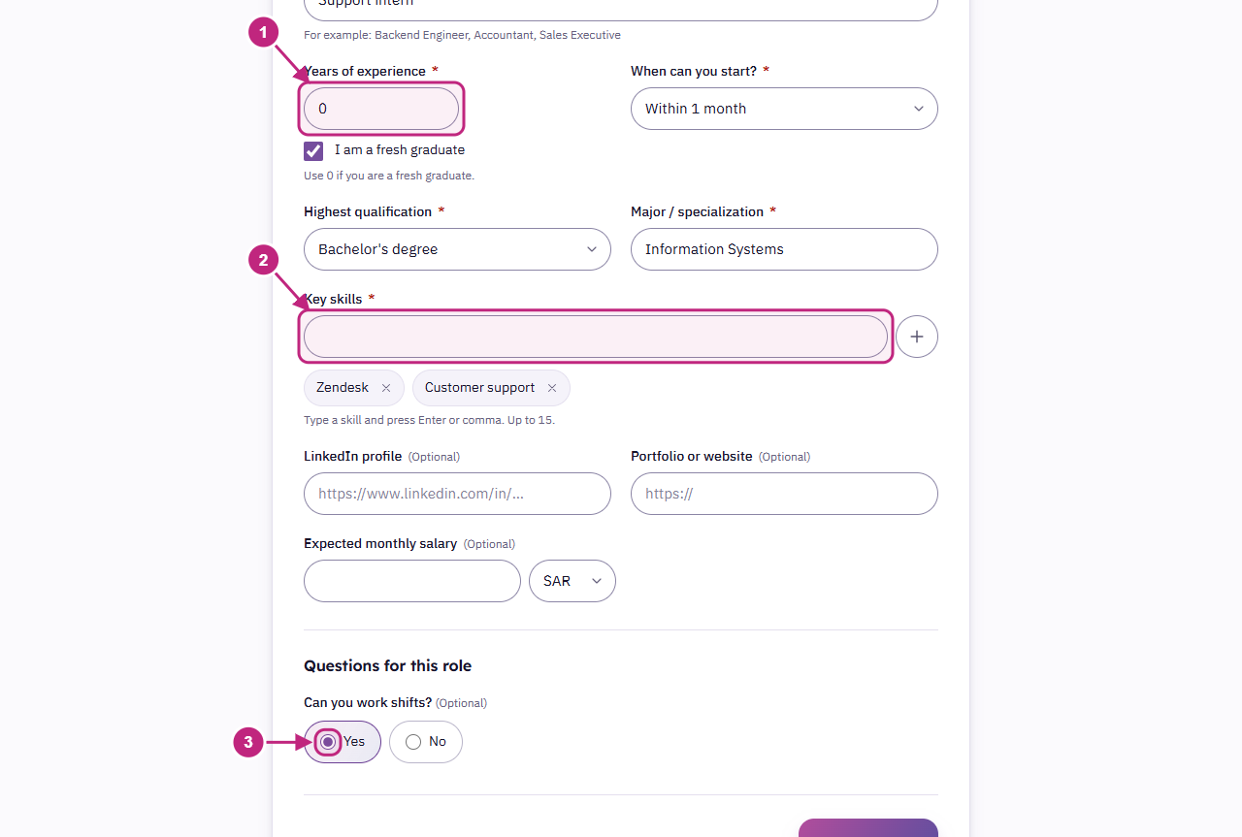The height and width of the screenshot is (837, 1242).
Task: Click the Expected monthly salary field
Action: click(412, 581)
